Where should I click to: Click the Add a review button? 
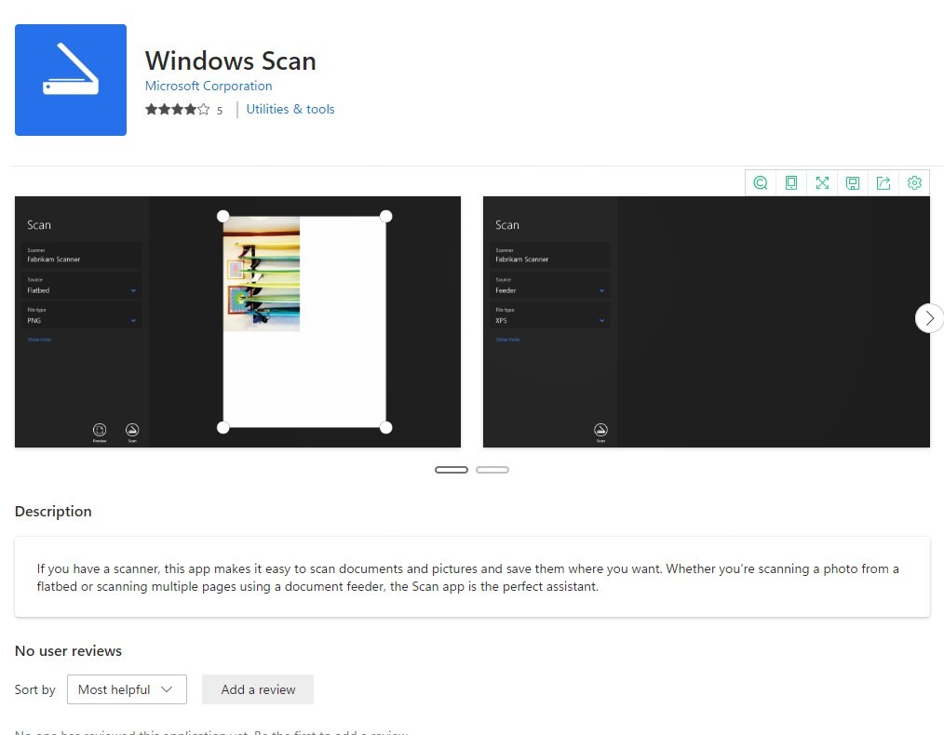coord(257,689)
